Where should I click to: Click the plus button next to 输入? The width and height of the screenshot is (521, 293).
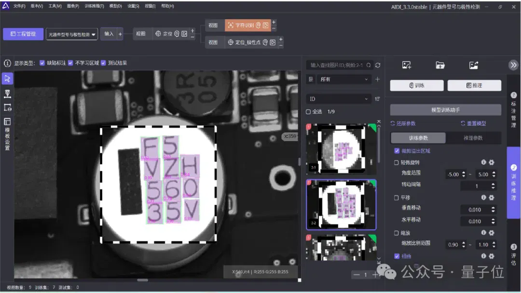pos(120,34)
